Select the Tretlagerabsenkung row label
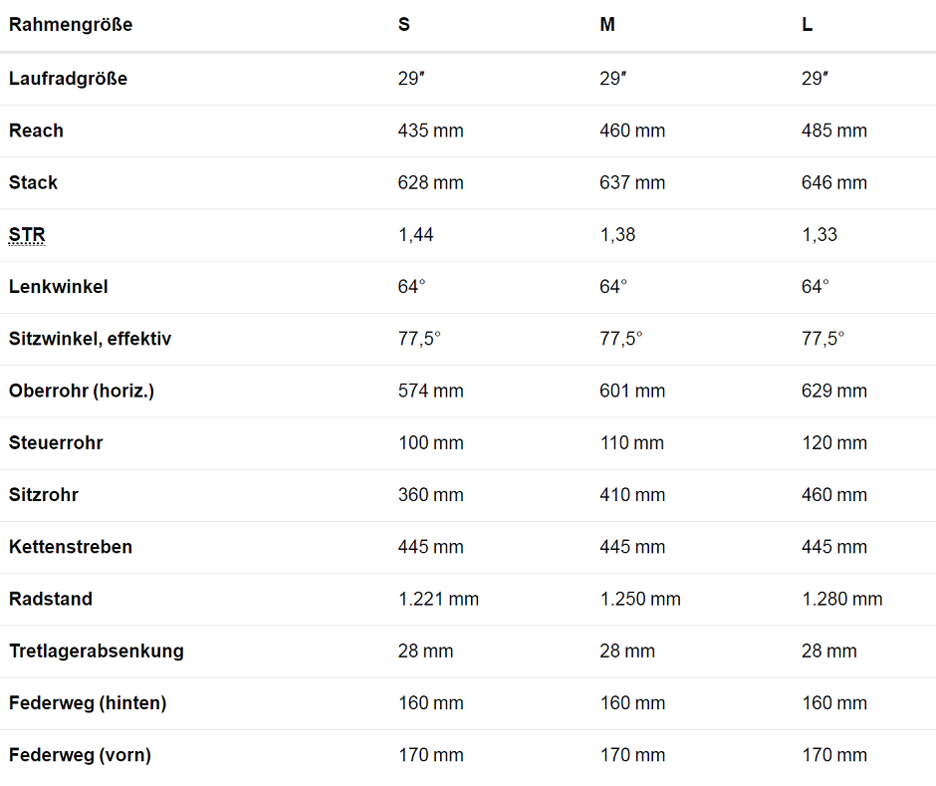This screenshot has width=936, height=786. tap(97, 651)
